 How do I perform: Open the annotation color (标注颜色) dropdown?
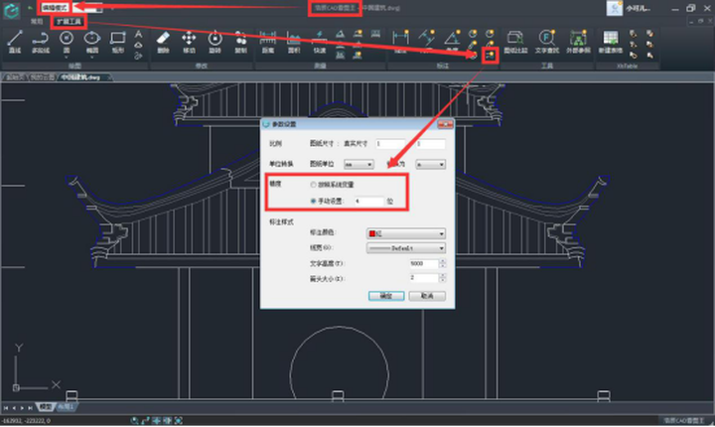pyautogui.click(x=406, y=233)
